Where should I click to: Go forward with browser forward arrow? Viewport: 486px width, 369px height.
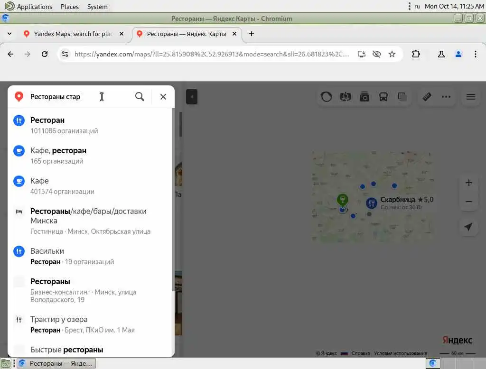click(x=27, y=54)
